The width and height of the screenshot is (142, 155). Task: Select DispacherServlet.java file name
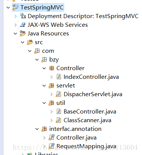[93, 94]
